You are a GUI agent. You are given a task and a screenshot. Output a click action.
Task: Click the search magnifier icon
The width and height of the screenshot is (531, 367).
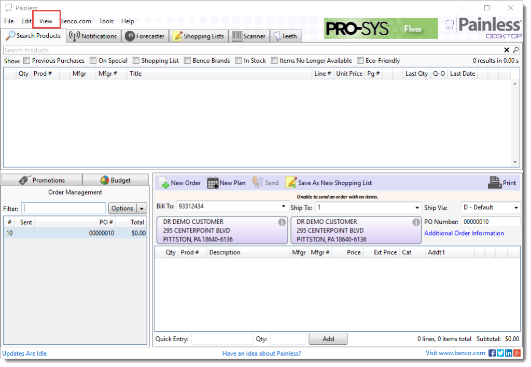pos(515,50)
